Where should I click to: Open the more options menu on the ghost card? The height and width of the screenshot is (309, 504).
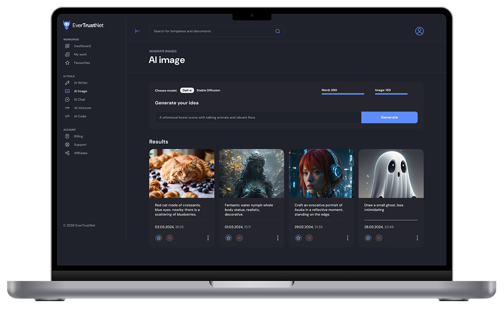click(x=417, y=238)
